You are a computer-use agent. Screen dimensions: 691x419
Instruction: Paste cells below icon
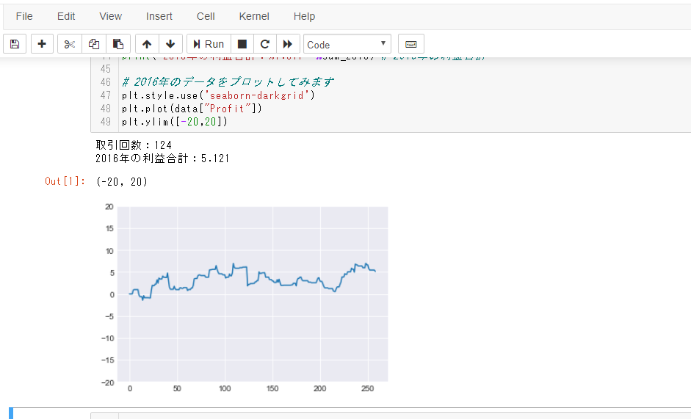coord(118,44)
